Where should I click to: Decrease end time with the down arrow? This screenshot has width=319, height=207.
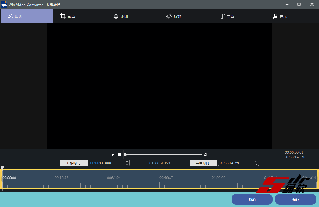(x=256, y=164)
